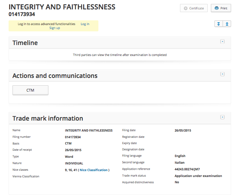This screenshot has height=195, width=237.
Task: Click the filing number value 014173934
Action: (73, 137)
